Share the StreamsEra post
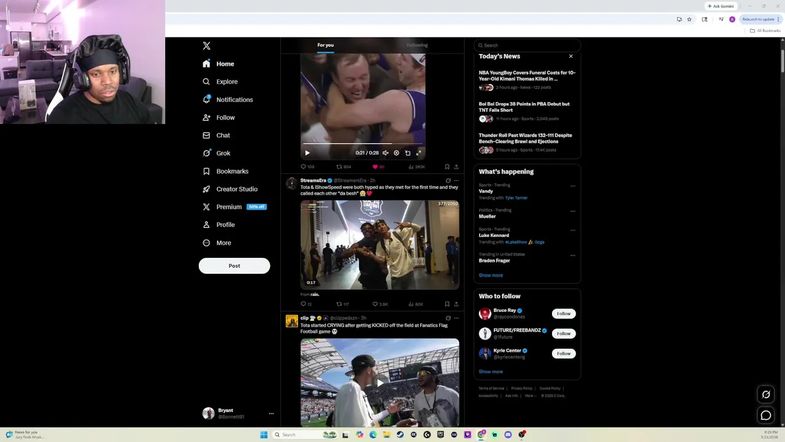The height and width of the screenshot is (442, 785). (456, 304)
